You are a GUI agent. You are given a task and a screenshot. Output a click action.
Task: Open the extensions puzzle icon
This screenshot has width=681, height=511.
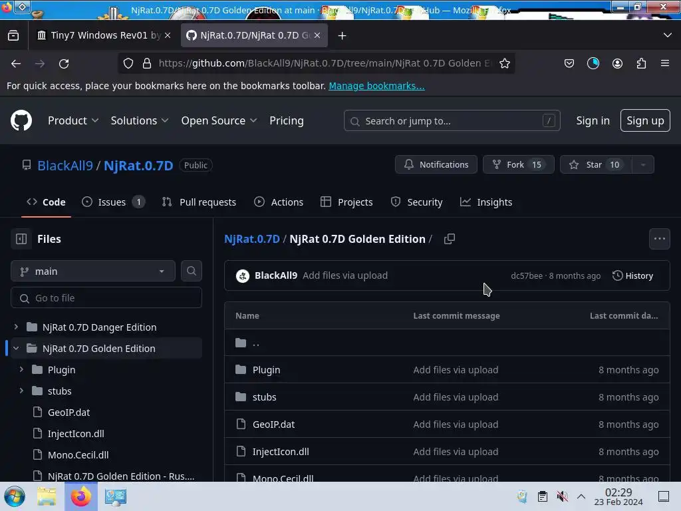tap(641, 63)
